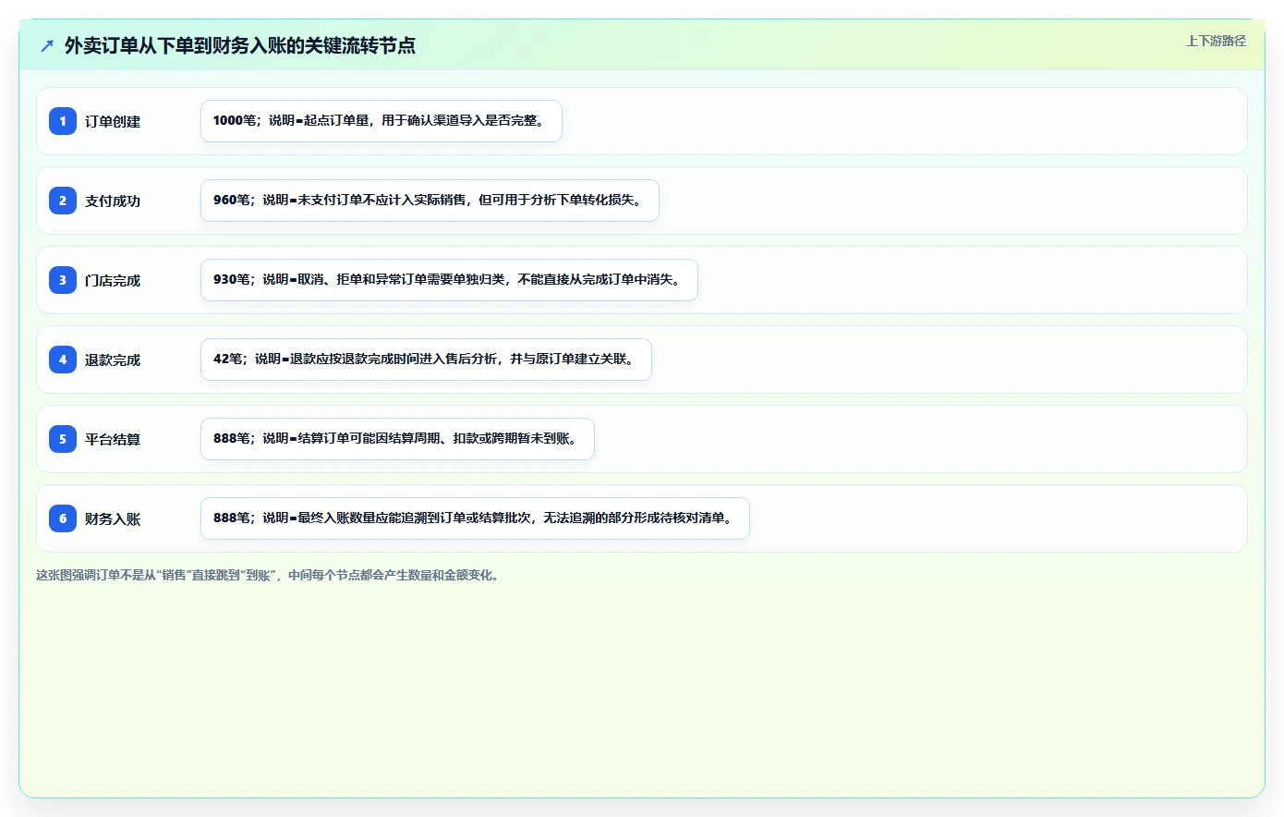Select the 门店完成 step label
This screenshot has height=817, width=1284.
[113, 280]
